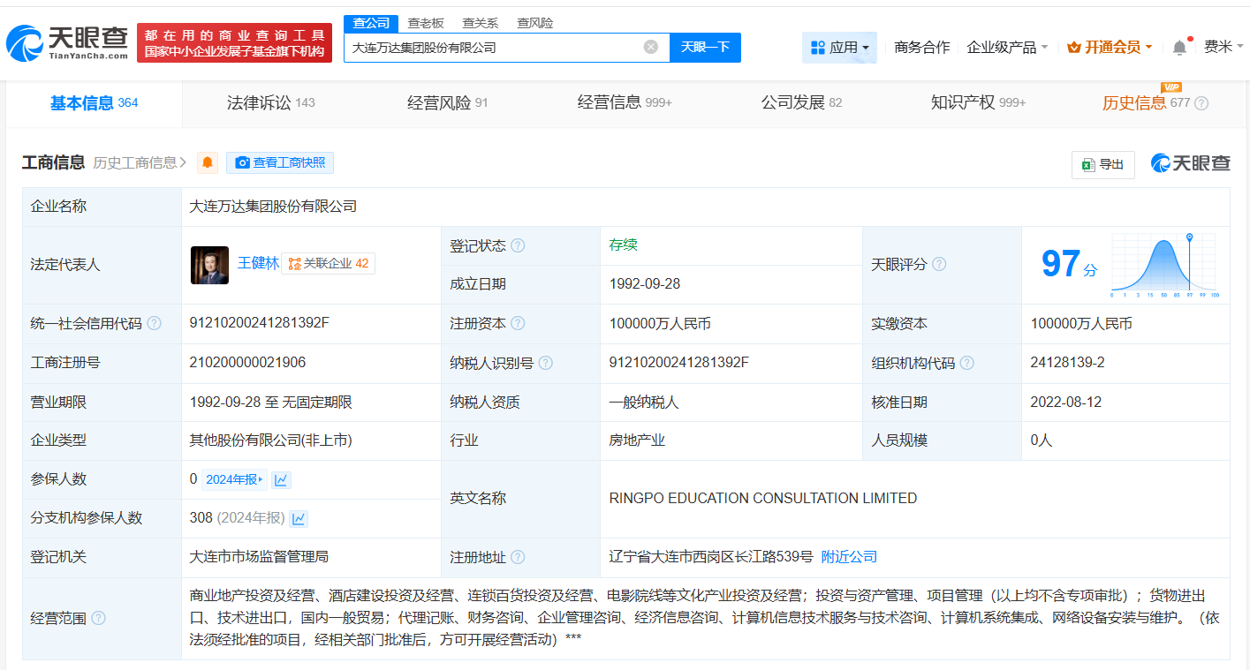The image size is (1250, 670).
Task: Open the trend chart icon beside 参保人数
Action: coord(282,478)
